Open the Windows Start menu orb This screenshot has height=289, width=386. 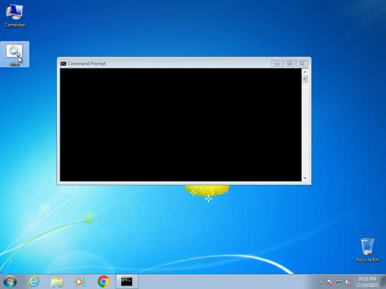(10, 281)
